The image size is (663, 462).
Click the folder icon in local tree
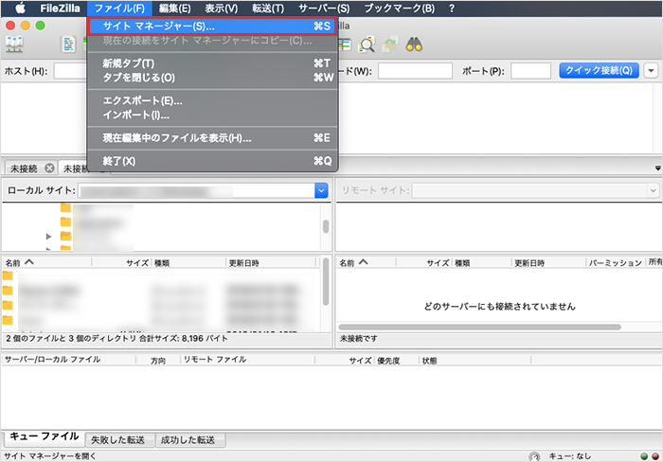tap(65, 208)
